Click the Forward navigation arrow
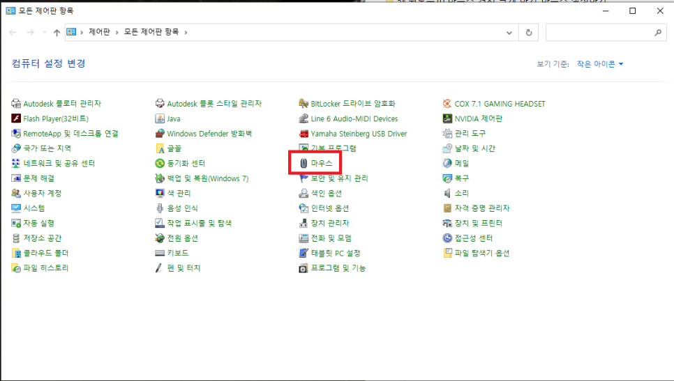Viewport: 674px width, 381px height. click(x=30, y=32)
